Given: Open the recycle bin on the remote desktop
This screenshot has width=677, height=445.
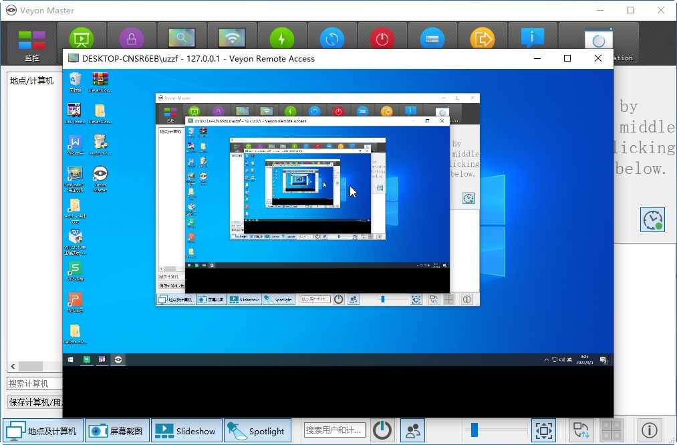Looking at the screenshot, I should pos(75,82).
